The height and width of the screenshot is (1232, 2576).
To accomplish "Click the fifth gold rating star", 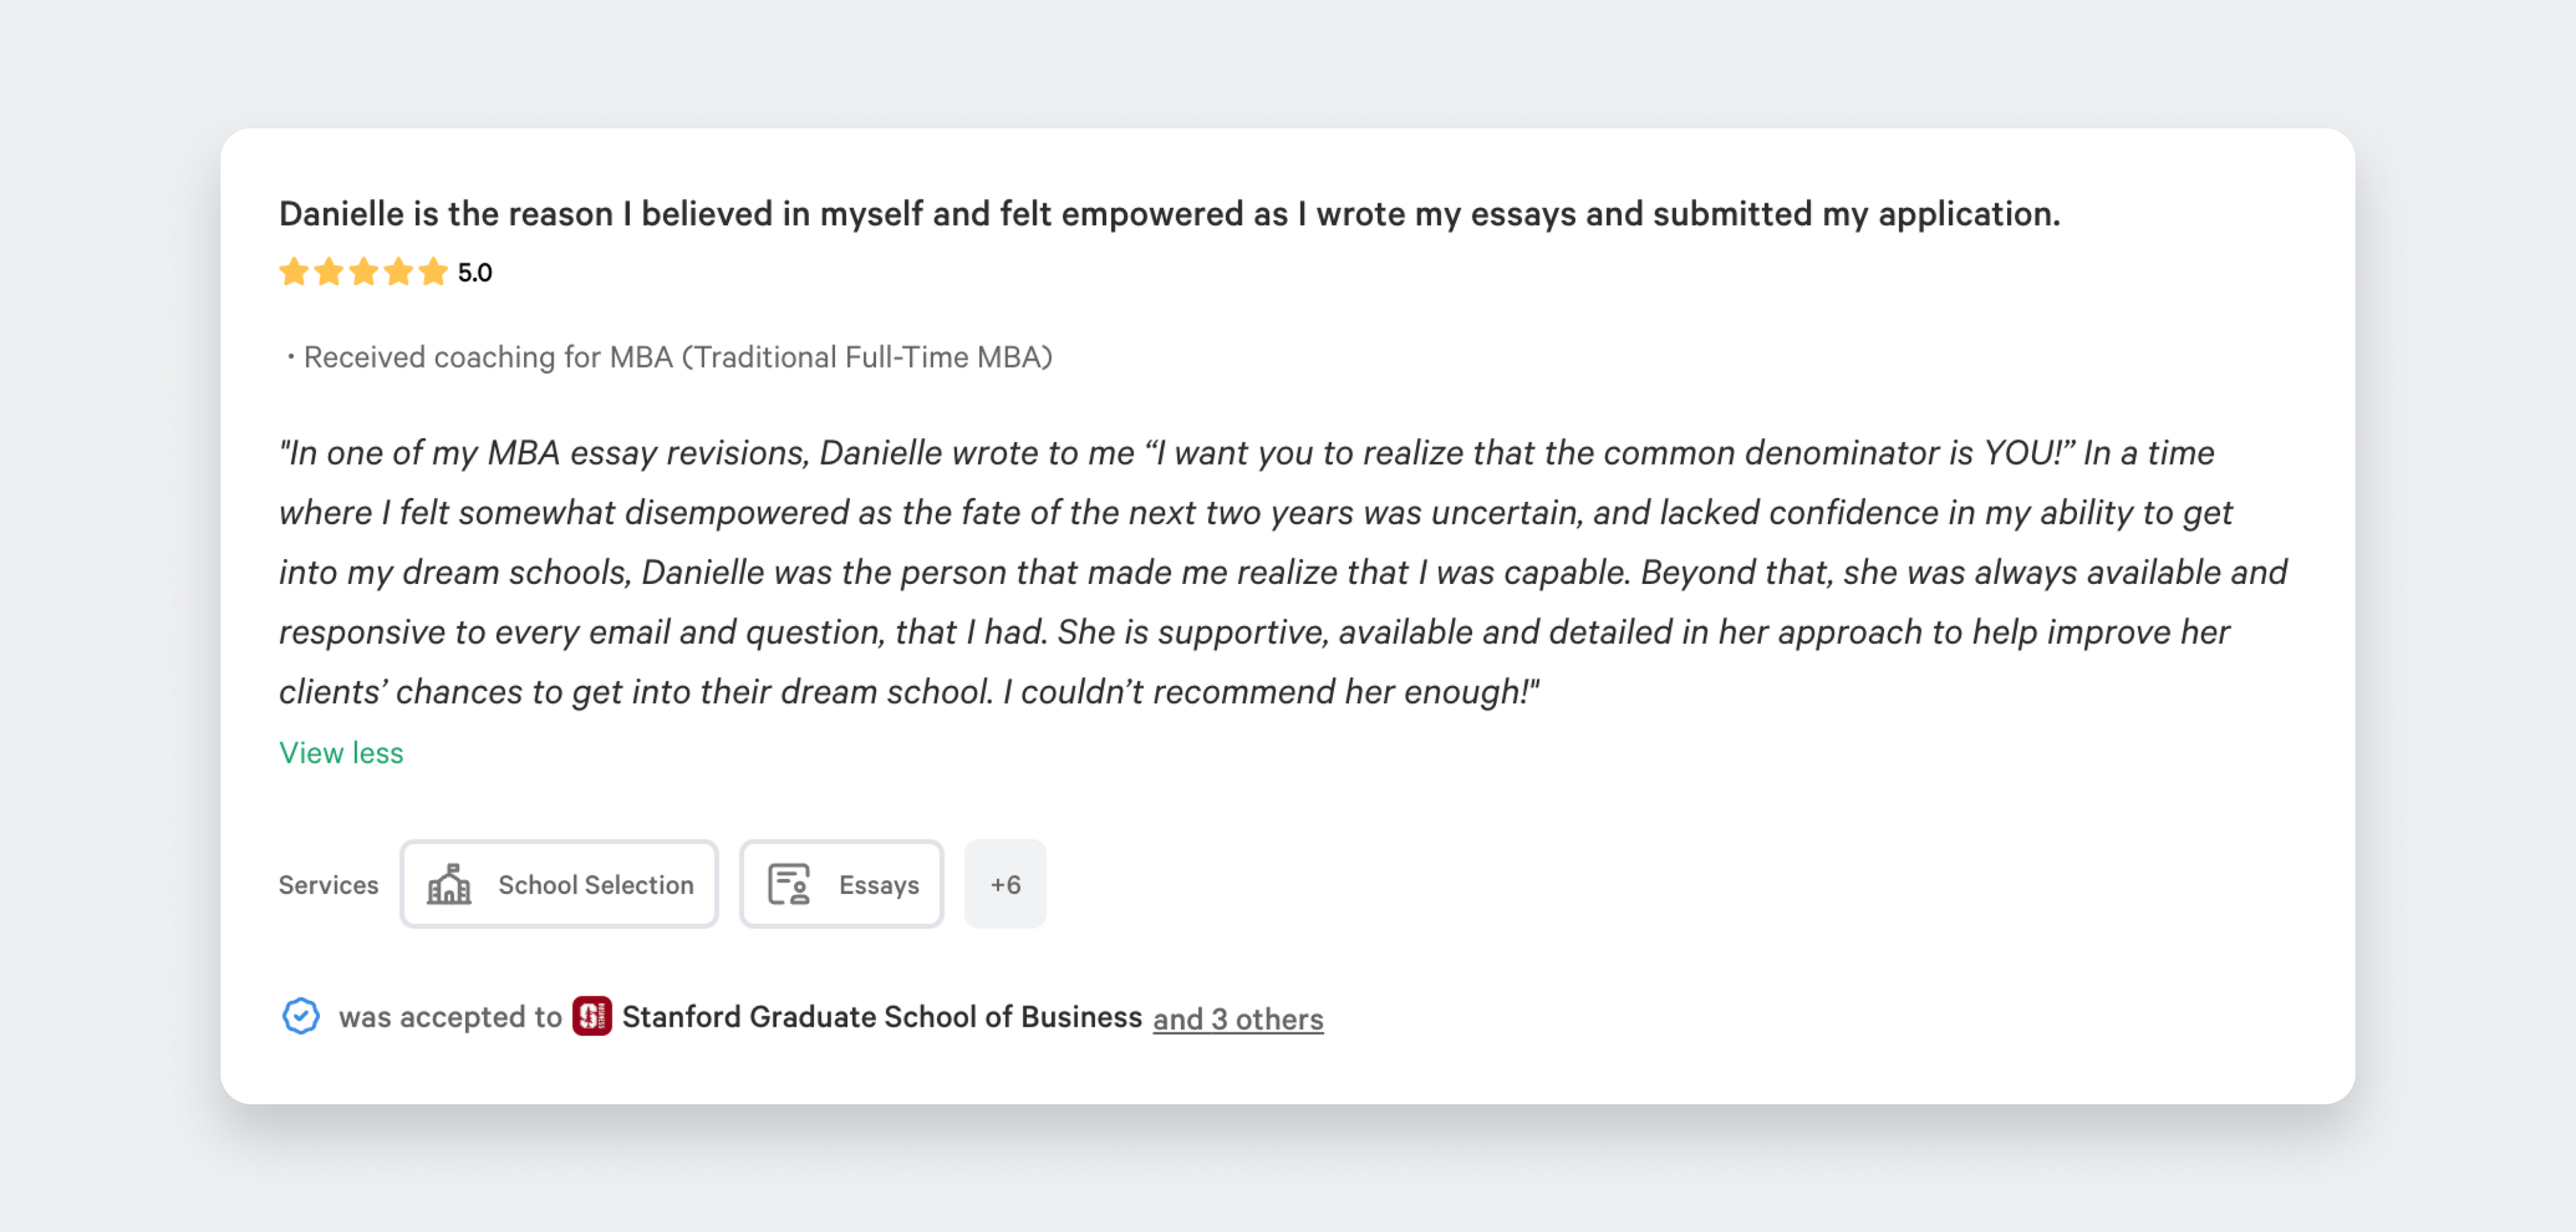I will (433, 272).
